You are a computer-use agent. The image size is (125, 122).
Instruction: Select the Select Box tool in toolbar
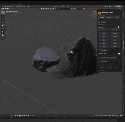pyautogui.click(x=3, y=12)
